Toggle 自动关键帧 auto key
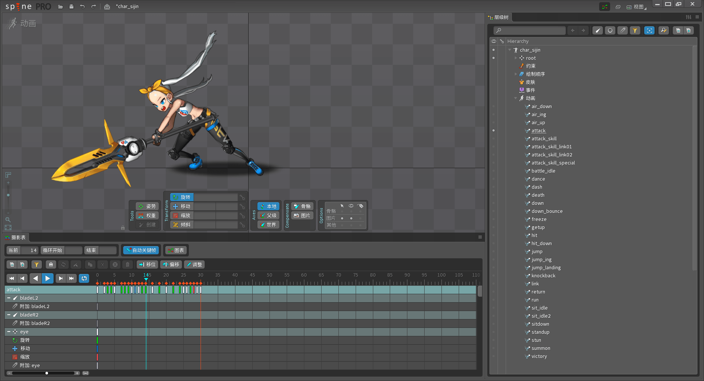This screenshot has height=381, width=704. click(x=141, y=250)
